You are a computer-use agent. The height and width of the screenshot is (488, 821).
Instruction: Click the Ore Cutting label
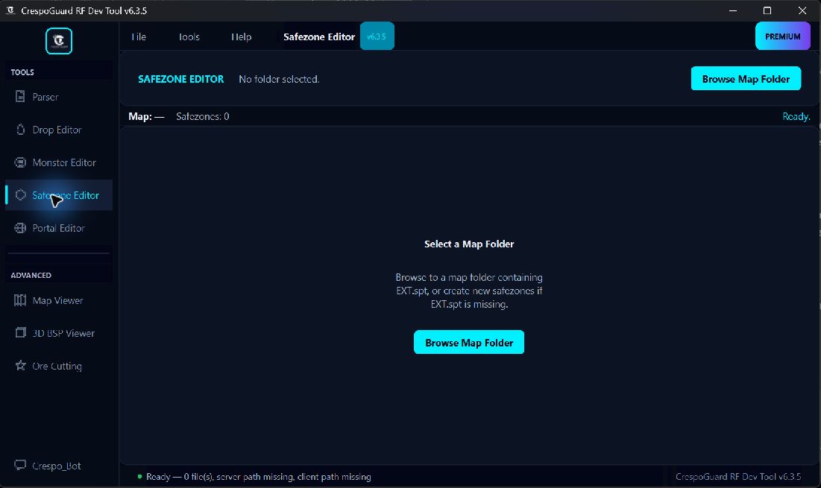57,366
